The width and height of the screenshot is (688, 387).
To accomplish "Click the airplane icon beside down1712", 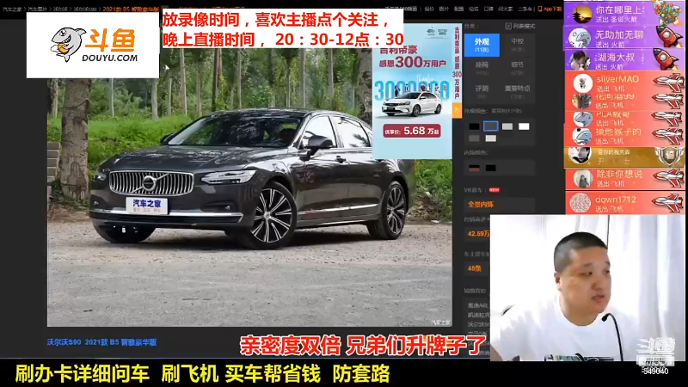I will pos(668,202).
